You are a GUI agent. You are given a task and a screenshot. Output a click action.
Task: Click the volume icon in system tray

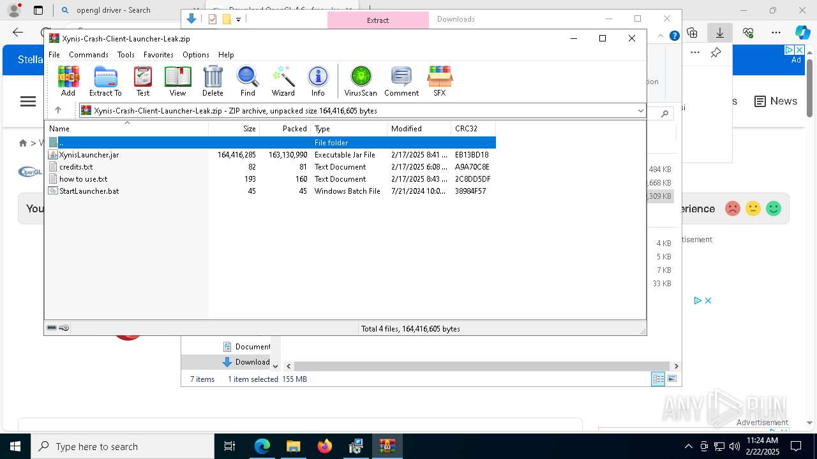[734, 446]
